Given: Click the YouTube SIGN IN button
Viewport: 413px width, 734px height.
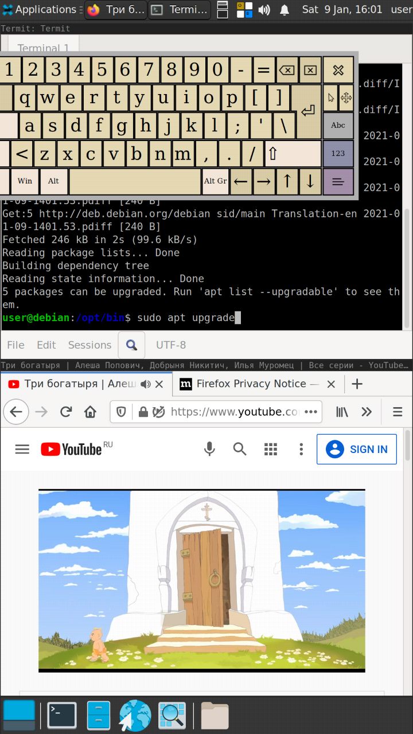Looking at the screenshot, I should click(357, 449).
